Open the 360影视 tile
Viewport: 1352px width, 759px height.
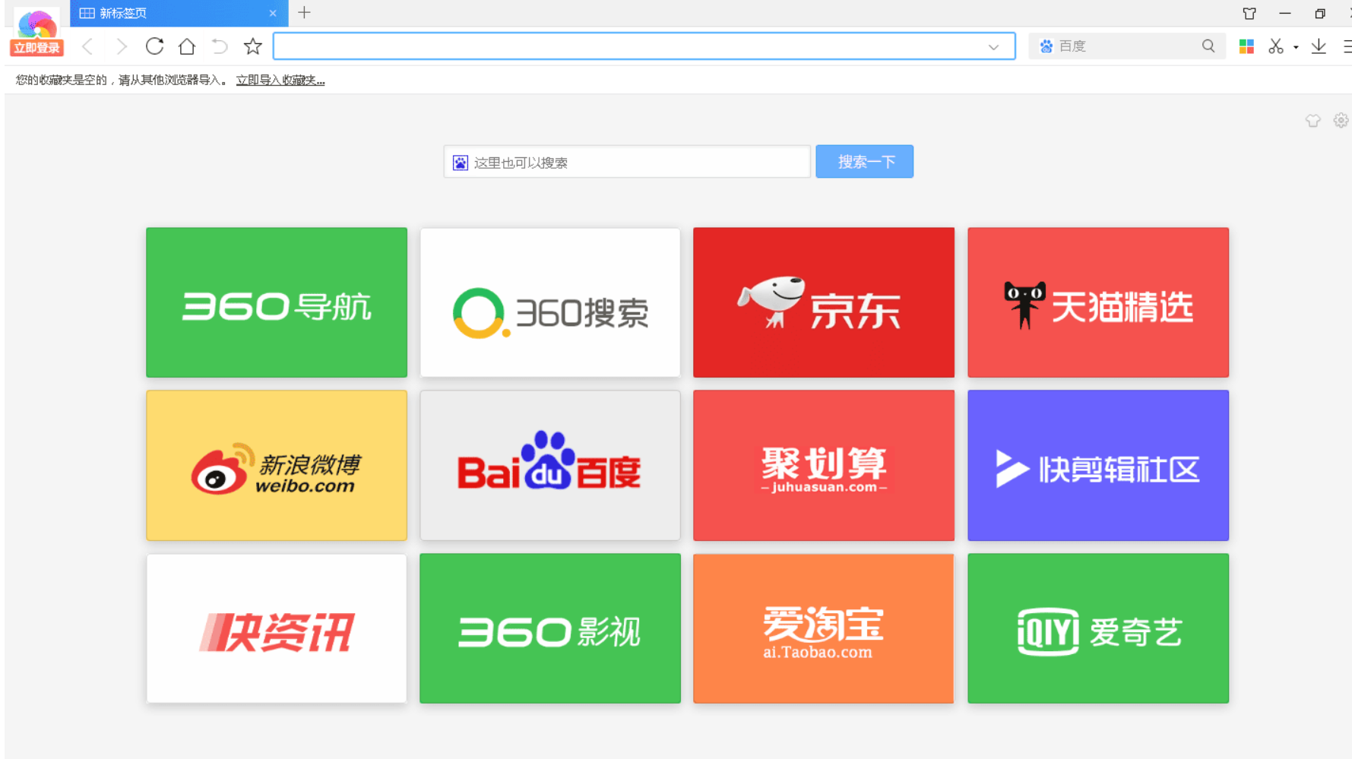coord(550,628)
